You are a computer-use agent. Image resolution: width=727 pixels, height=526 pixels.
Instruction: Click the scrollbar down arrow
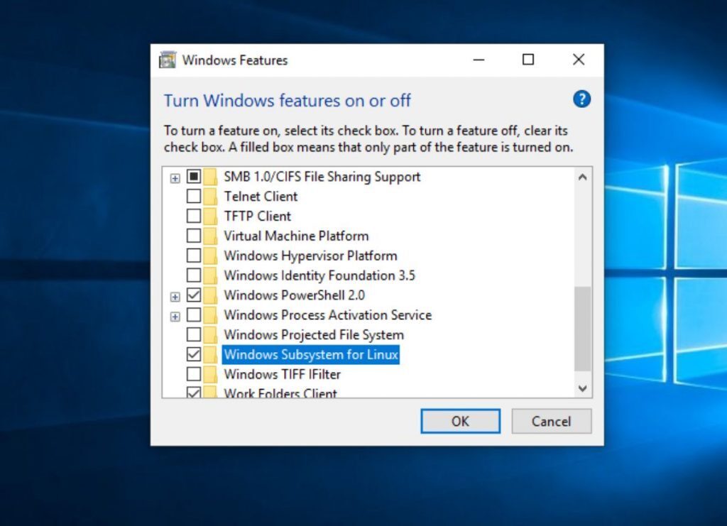[582, 389]
